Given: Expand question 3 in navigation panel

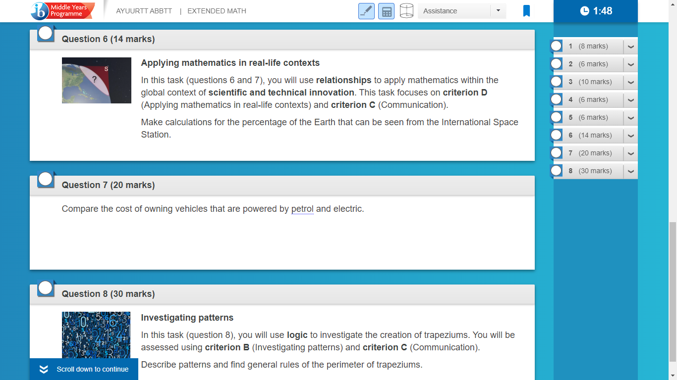Looking at the screenshot, I should (x=630, y=82).
